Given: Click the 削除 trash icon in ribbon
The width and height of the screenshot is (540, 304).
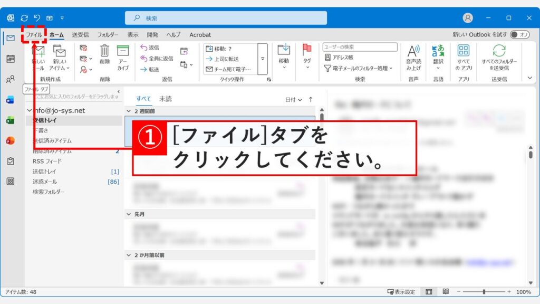Looking at the screenshot, I should pos(104,51).
